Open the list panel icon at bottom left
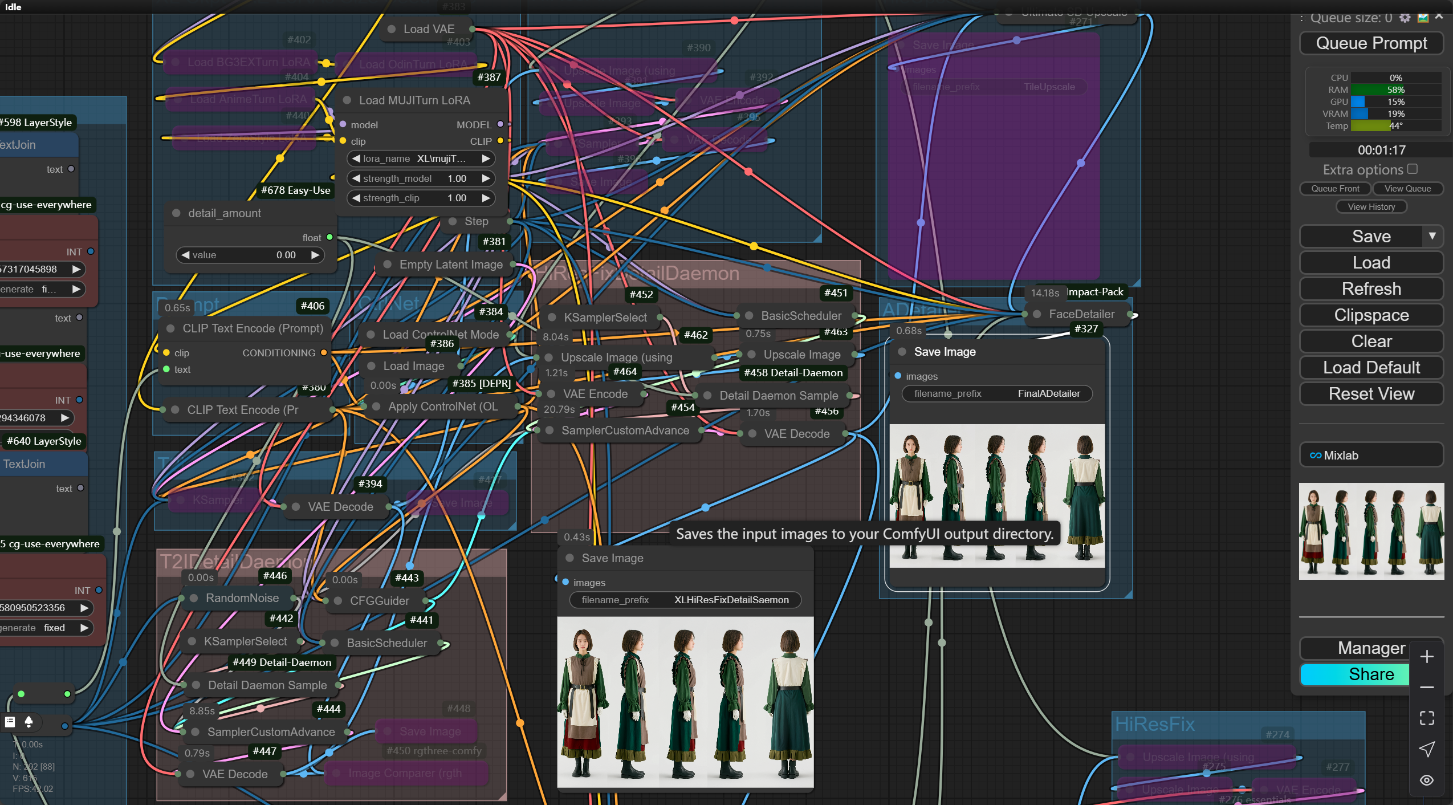 [x=10, y=722]
